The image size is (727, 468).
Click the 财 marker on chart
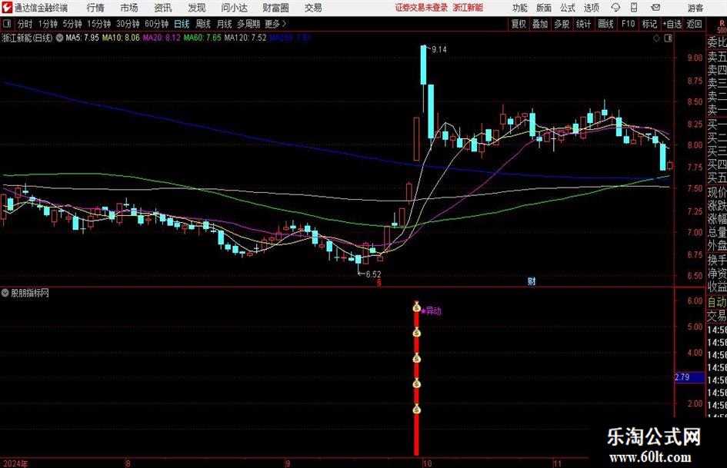532,281
